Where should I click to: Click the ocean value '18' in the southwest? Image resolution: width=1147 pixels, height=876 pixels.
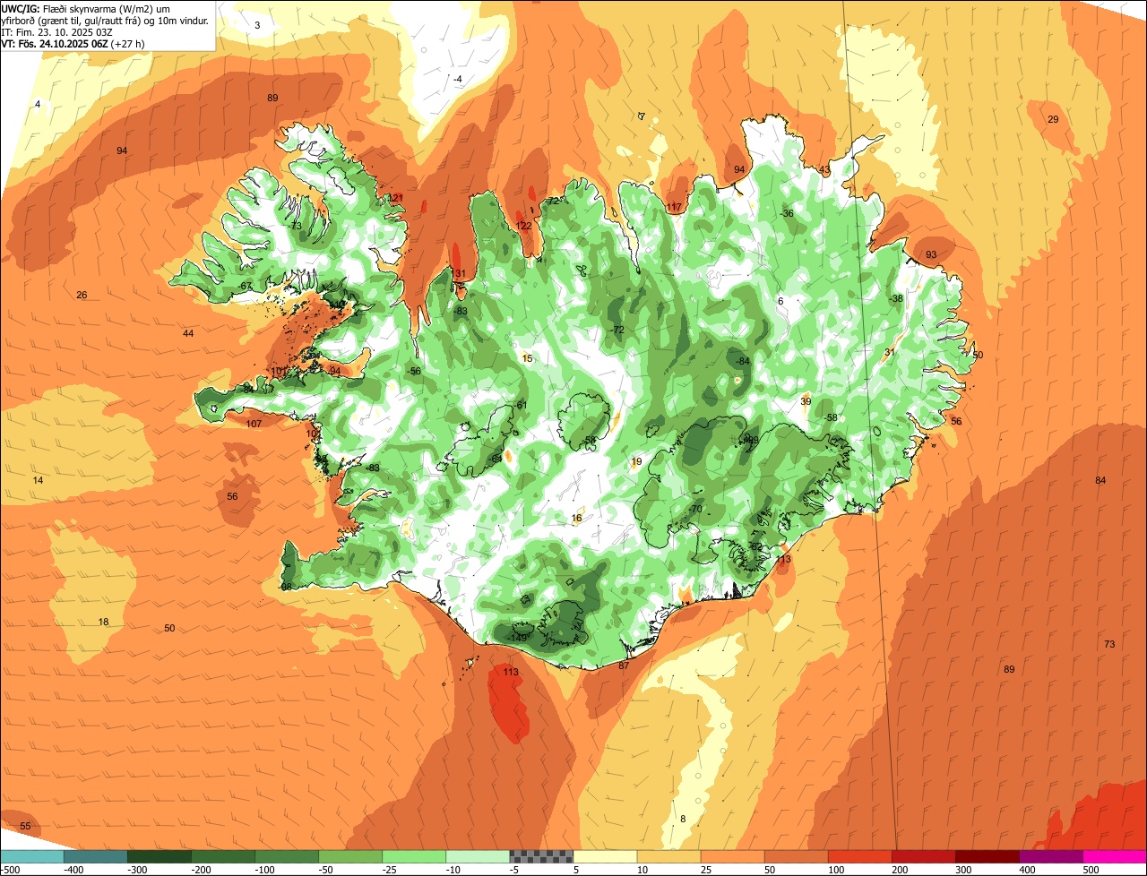103,622
